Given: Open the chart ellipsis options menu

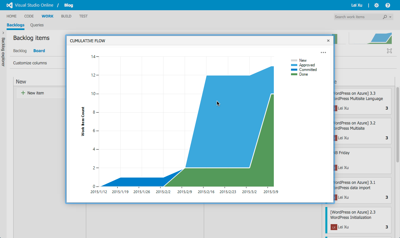Looking at the screenshot, I should (x=323, y=52).
